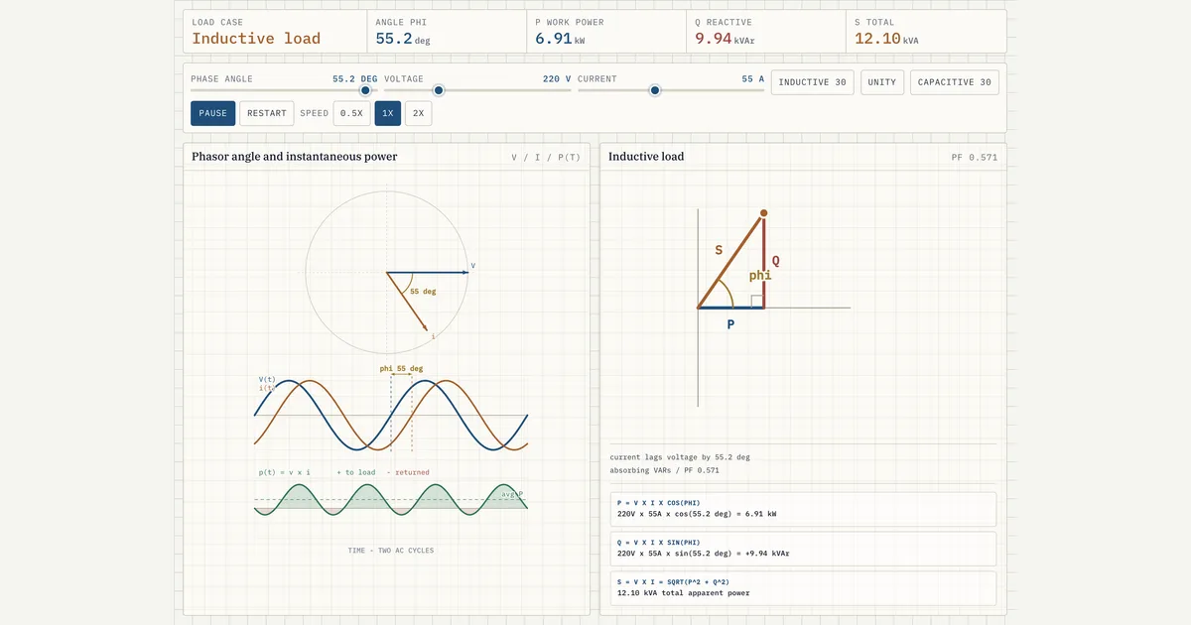Click the 'TIME - TWO AC CYCLES' axis caption

(x=390, y=551)
